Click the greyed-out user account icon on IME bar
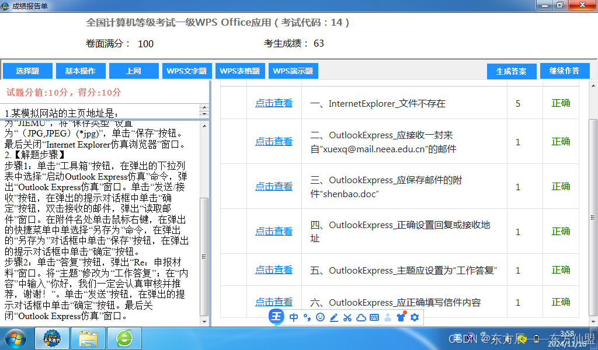The height and width of the screenshot is (350, 598). pyautogui.click(x=388, y=317)
